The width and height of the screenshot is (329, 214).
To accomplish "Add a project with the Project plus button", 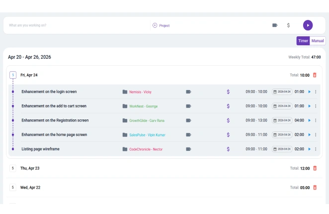I will click(161, 25).
